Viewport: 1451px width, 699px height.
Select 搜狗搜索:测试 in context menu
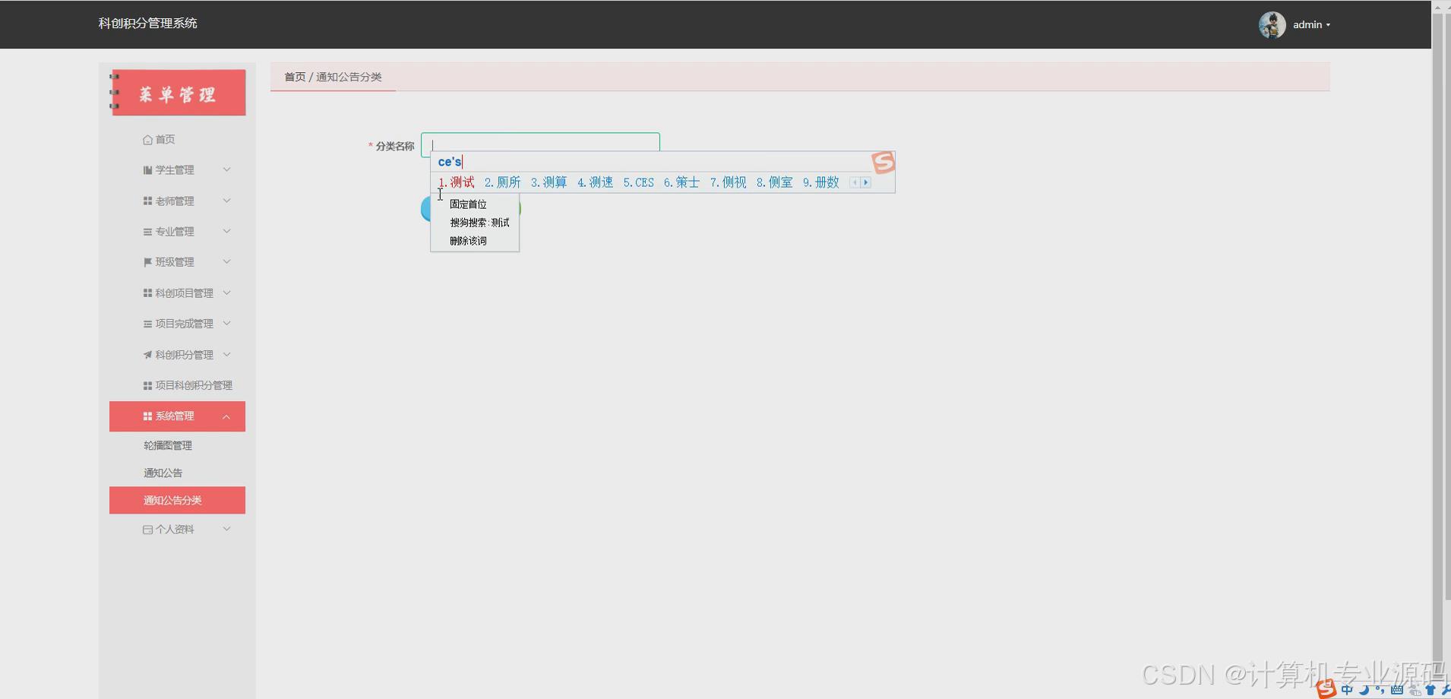point(479,223)
